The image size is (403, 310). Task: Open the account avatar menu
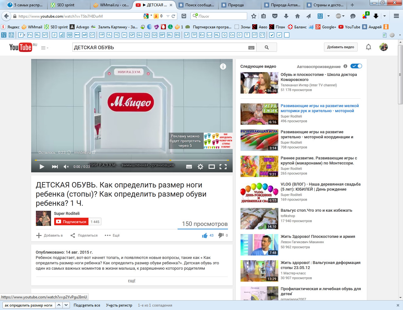coord(383,47)
